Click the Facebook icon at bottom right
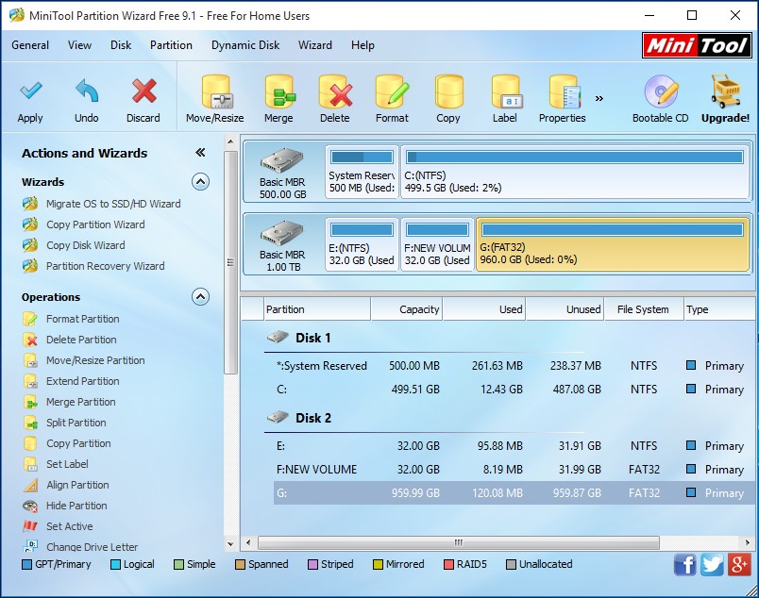This screenshot has height=598, width=759. (x=684, y=564)
